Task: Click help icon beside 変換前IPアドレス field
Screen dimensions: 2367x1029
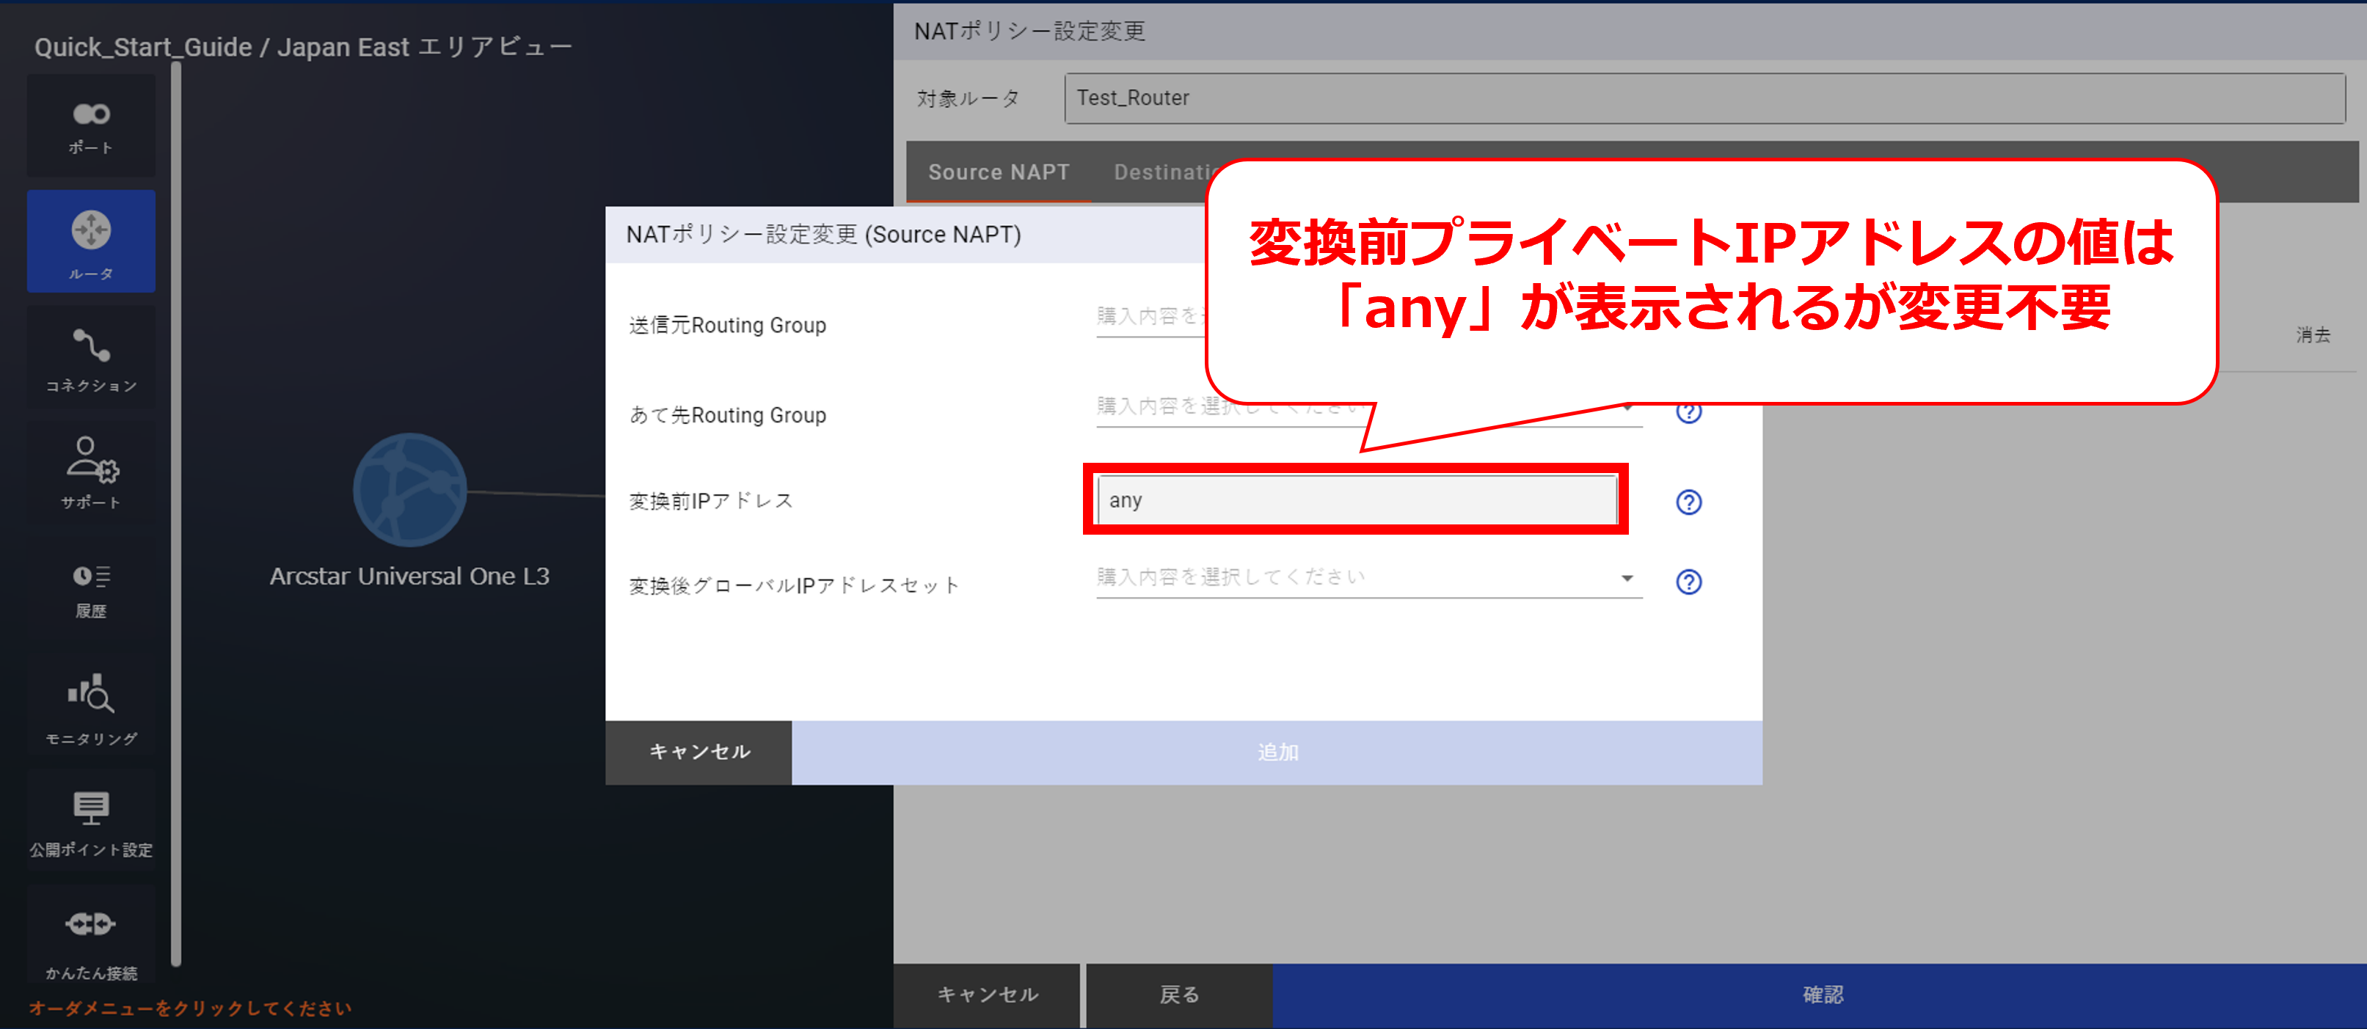Action: click(1688, 502)
